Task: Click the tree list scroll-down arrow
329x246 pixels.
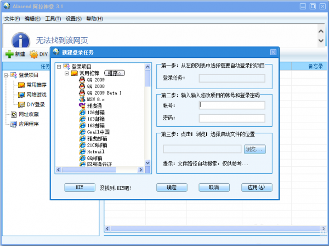Action: [148, 163]
